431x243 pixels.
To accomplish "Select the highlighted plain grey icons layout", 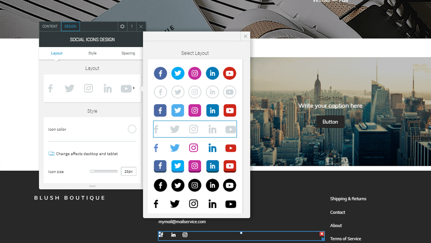I will [195, 129].
